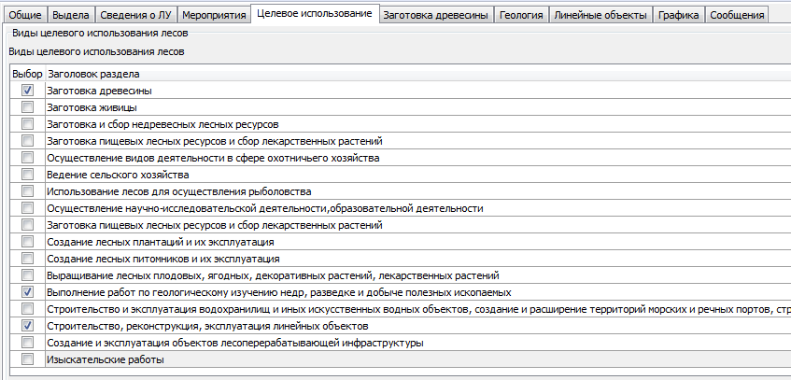Enable Создание лесных питомников checkbox

point(27,259)
